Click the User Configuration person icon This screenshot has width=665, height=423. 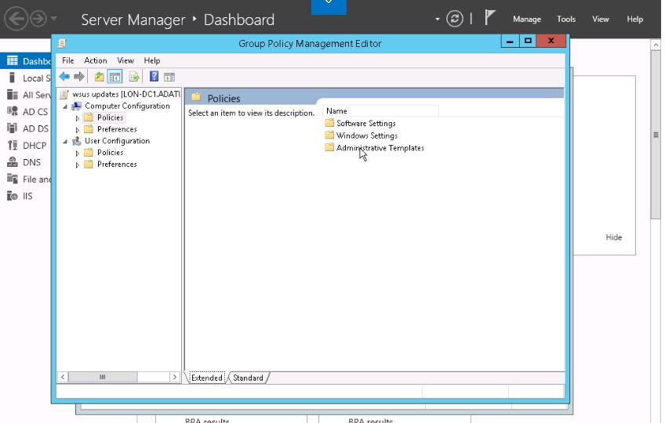click(77, 141)
